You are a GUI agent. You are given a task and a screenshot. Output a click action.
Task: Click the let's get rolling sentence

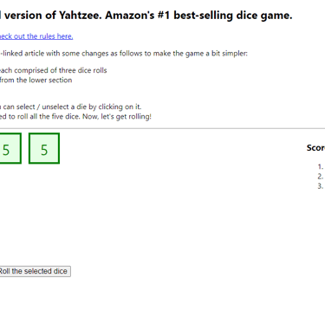(x=126, y=117)
